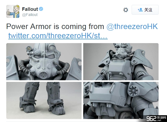Click the @Fallout handle
This screenshot has width=167, height=122.
coord(30,15)
